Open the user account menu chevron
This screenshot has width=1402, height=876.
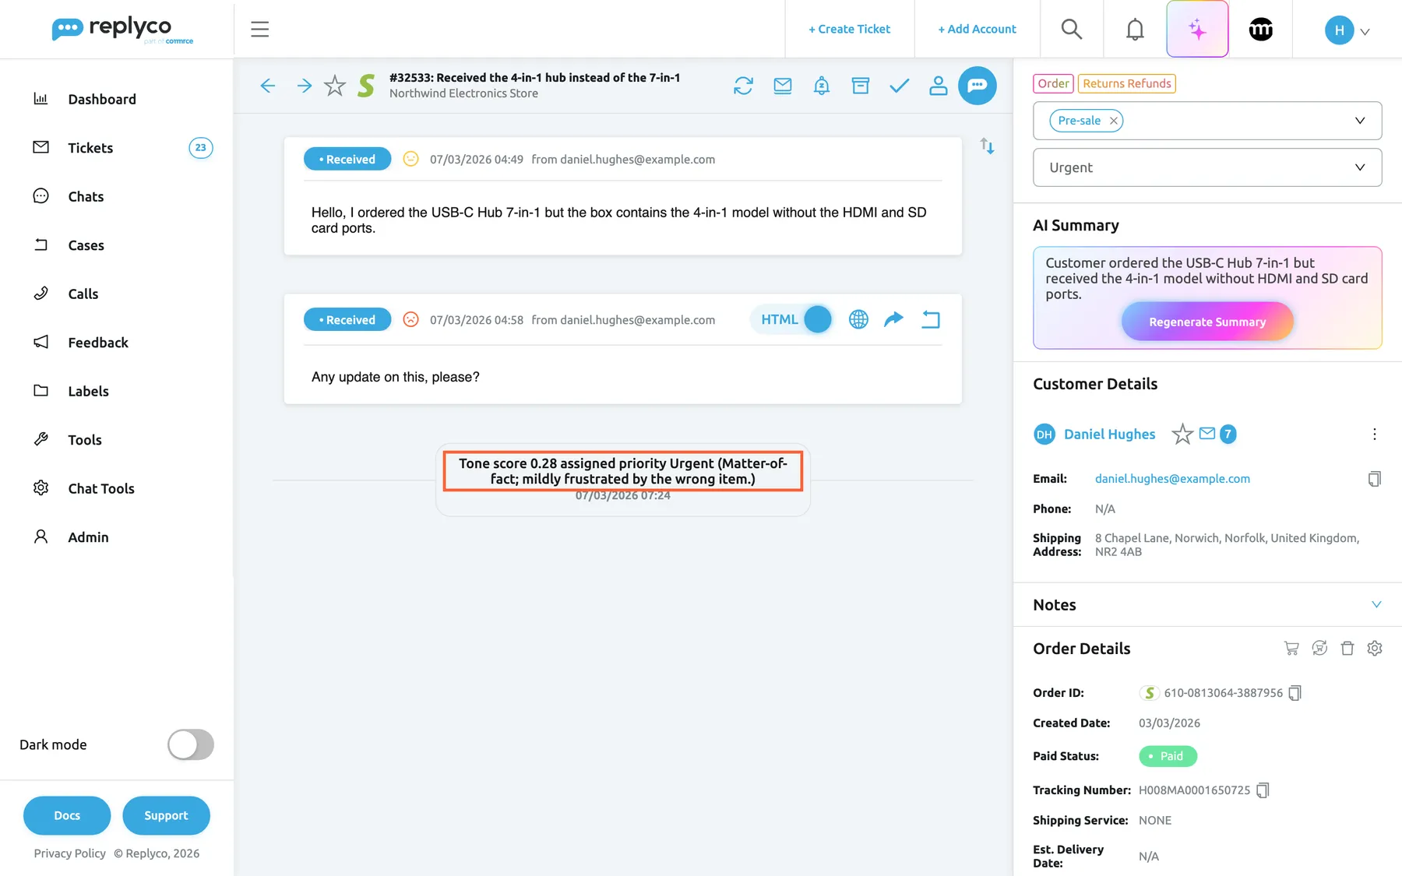point(1365,32)
